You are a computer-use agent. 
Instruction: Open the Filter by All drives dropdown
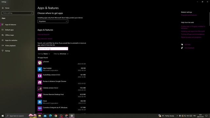(61, 54)
